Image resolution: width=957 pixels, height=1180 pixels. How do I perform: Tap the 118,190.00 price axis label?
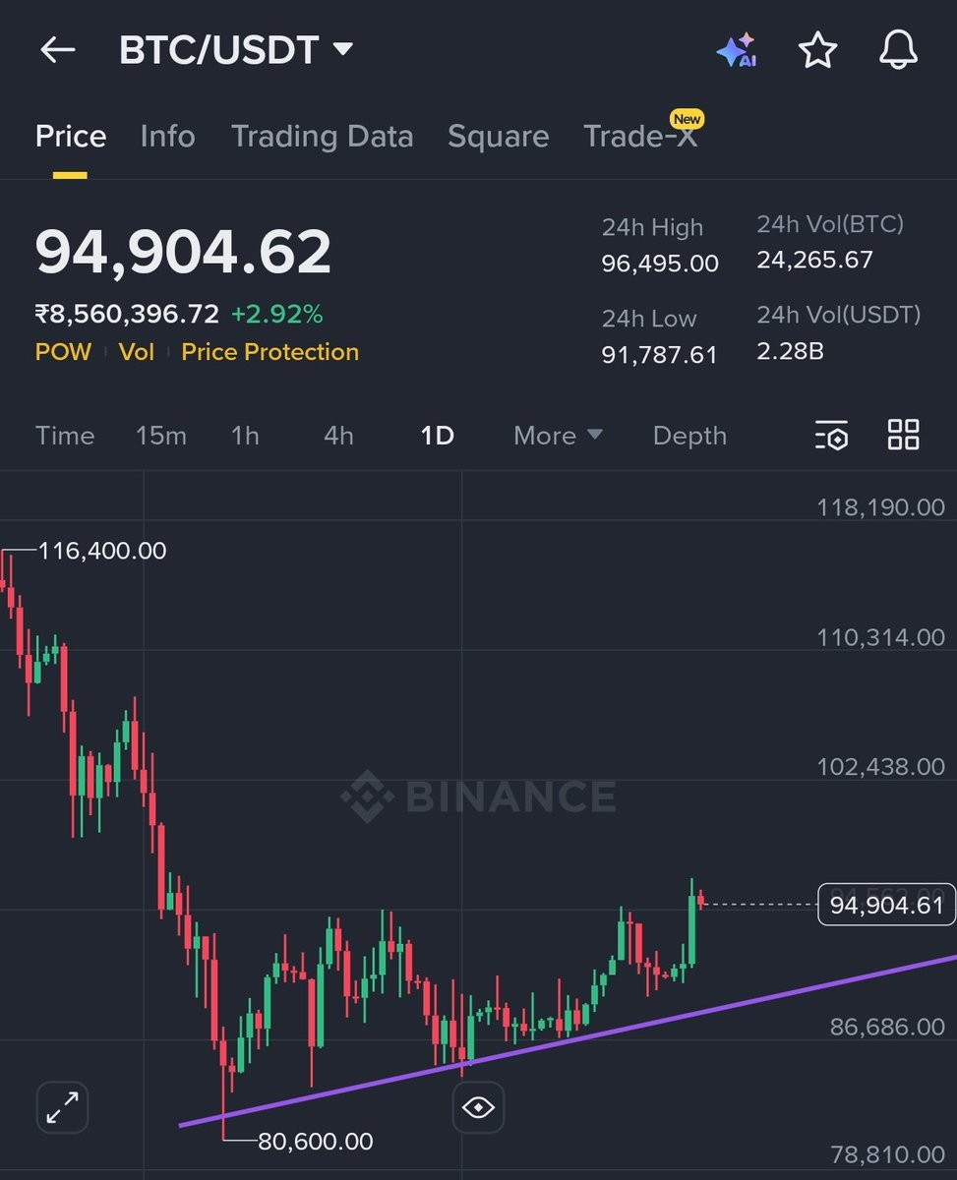(880, 507)
